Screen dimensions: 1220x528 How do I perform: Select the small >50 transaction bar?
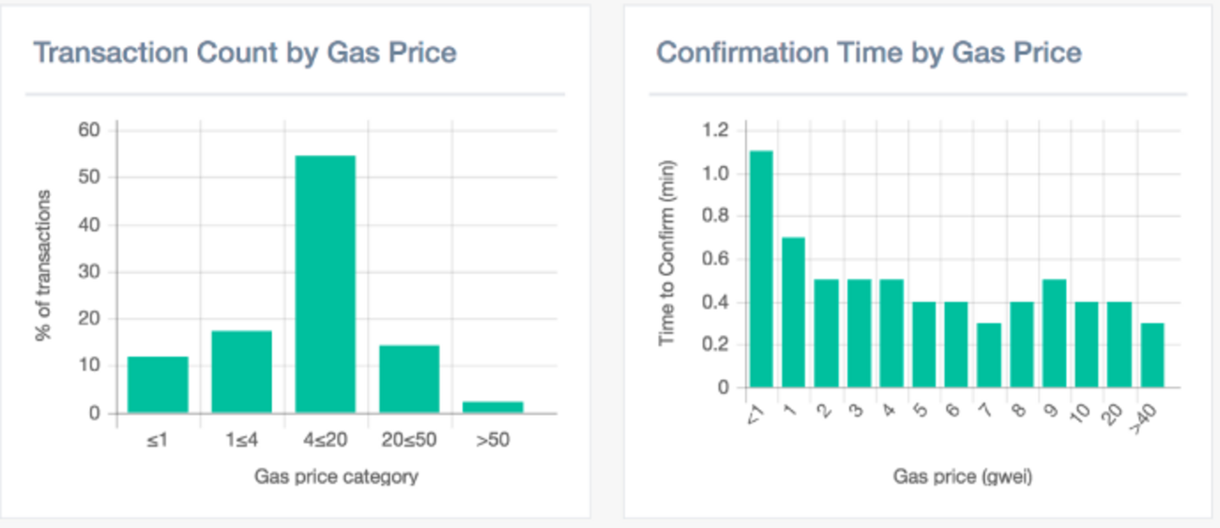493,407
